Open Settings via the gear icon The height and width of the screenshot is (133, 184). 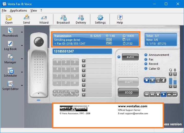click(100, 19)
